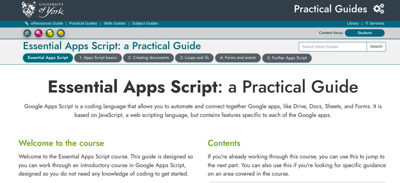
Task: Click the Welcome to the course heading
Action: (61, 143)
